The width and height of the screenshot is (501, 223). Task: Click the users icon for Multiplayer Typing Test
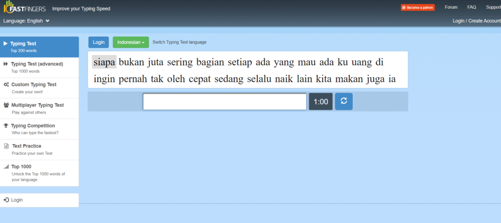coord(6,105)
